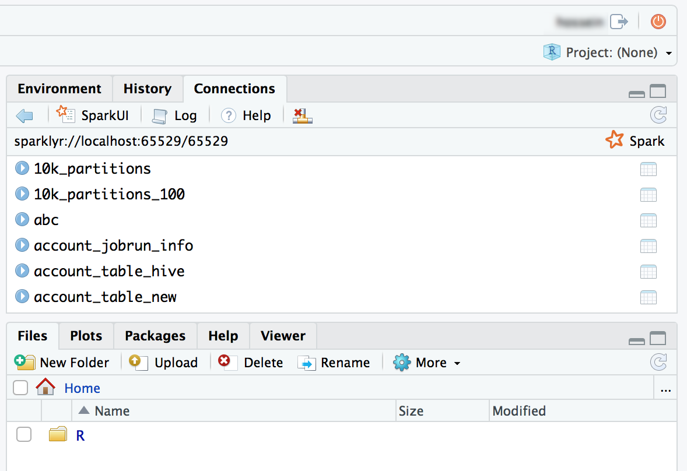Check the select-all checkbox in Files pane
This screenshot has height=471, width=687.
(x=20, y=388)
